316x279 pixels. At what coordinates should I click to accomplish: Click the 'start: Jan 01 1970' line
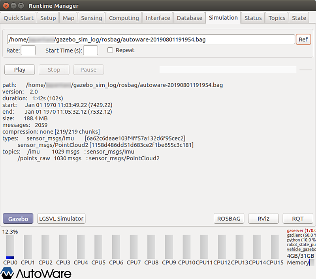tap(57, 105)
